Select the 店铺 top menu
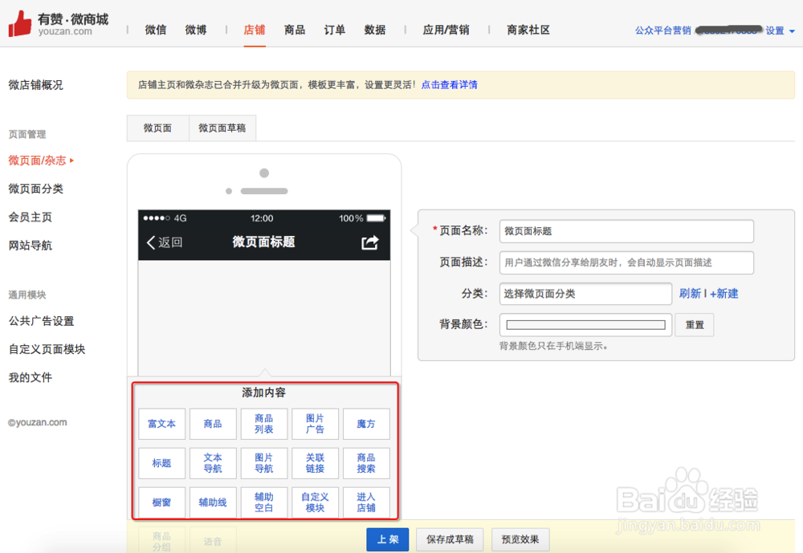803x553 pixels. 255,30
